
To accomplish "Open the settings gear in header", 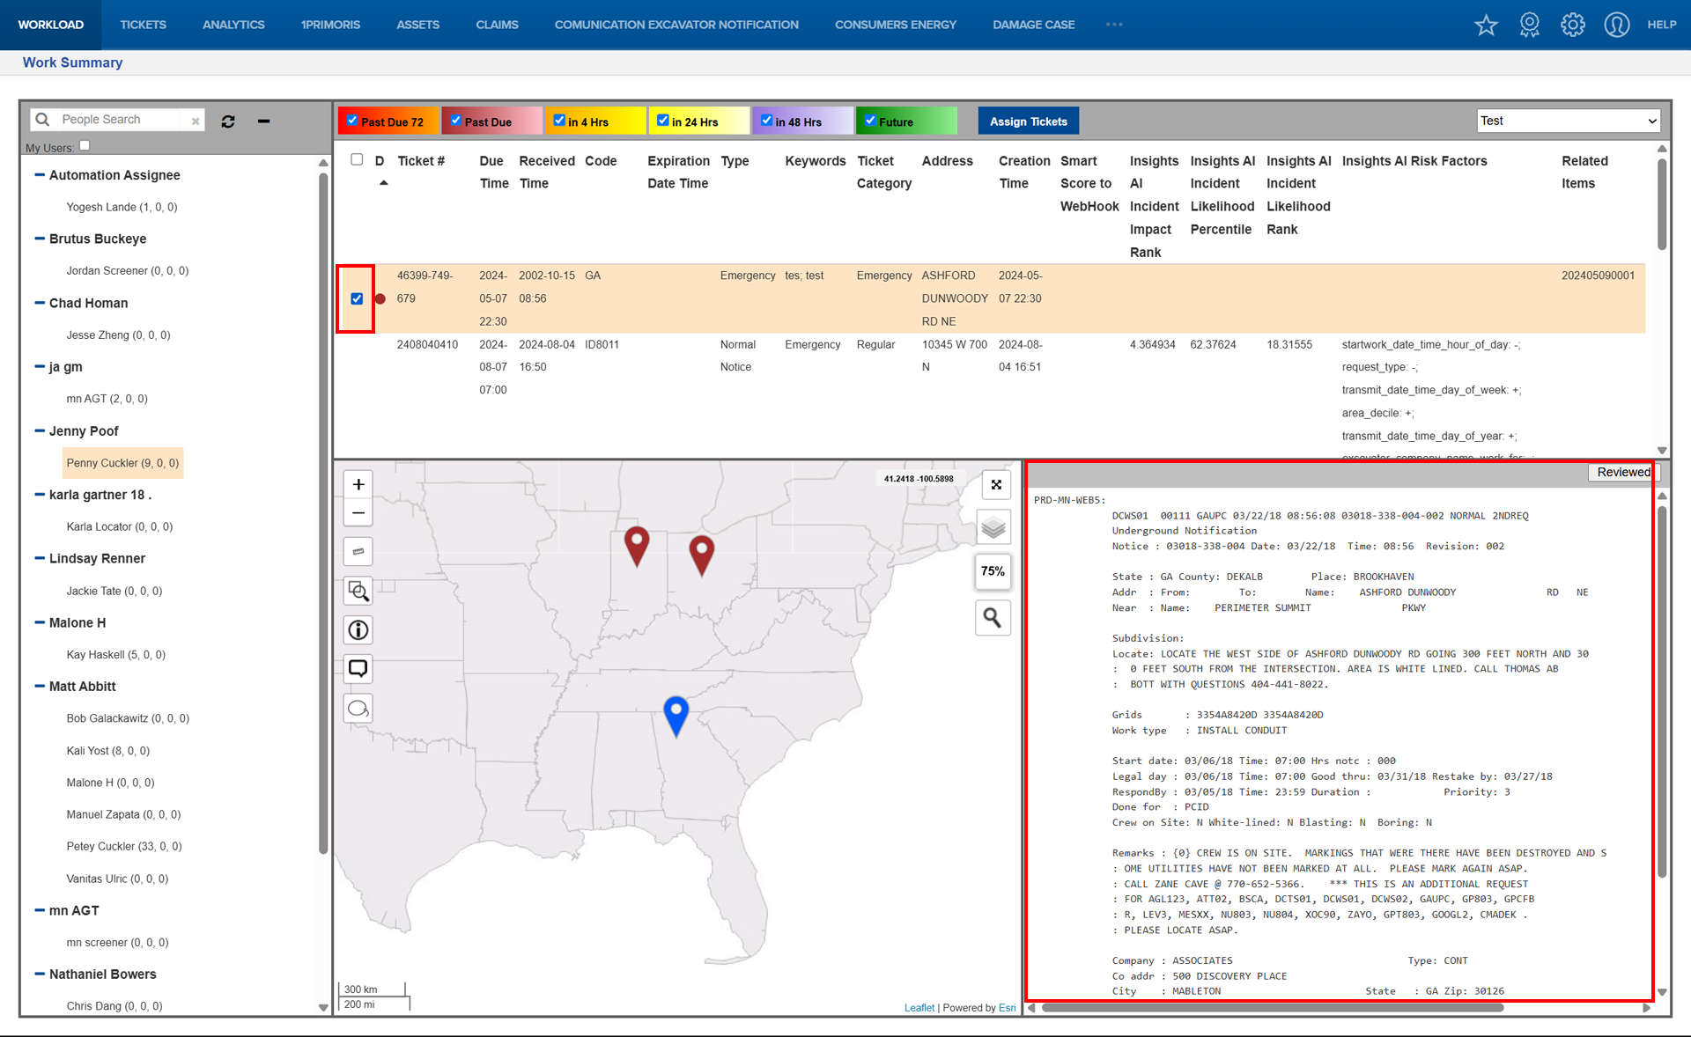I will tap(1572, 25).
